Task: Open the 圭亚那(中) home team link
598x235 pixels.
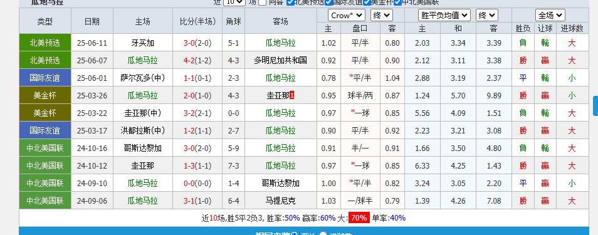Action: pos(142,113)
